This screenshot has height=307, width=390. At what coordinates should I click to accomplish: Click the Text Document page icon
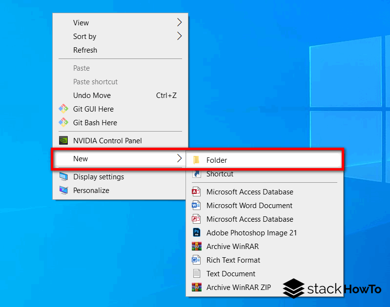197,273
